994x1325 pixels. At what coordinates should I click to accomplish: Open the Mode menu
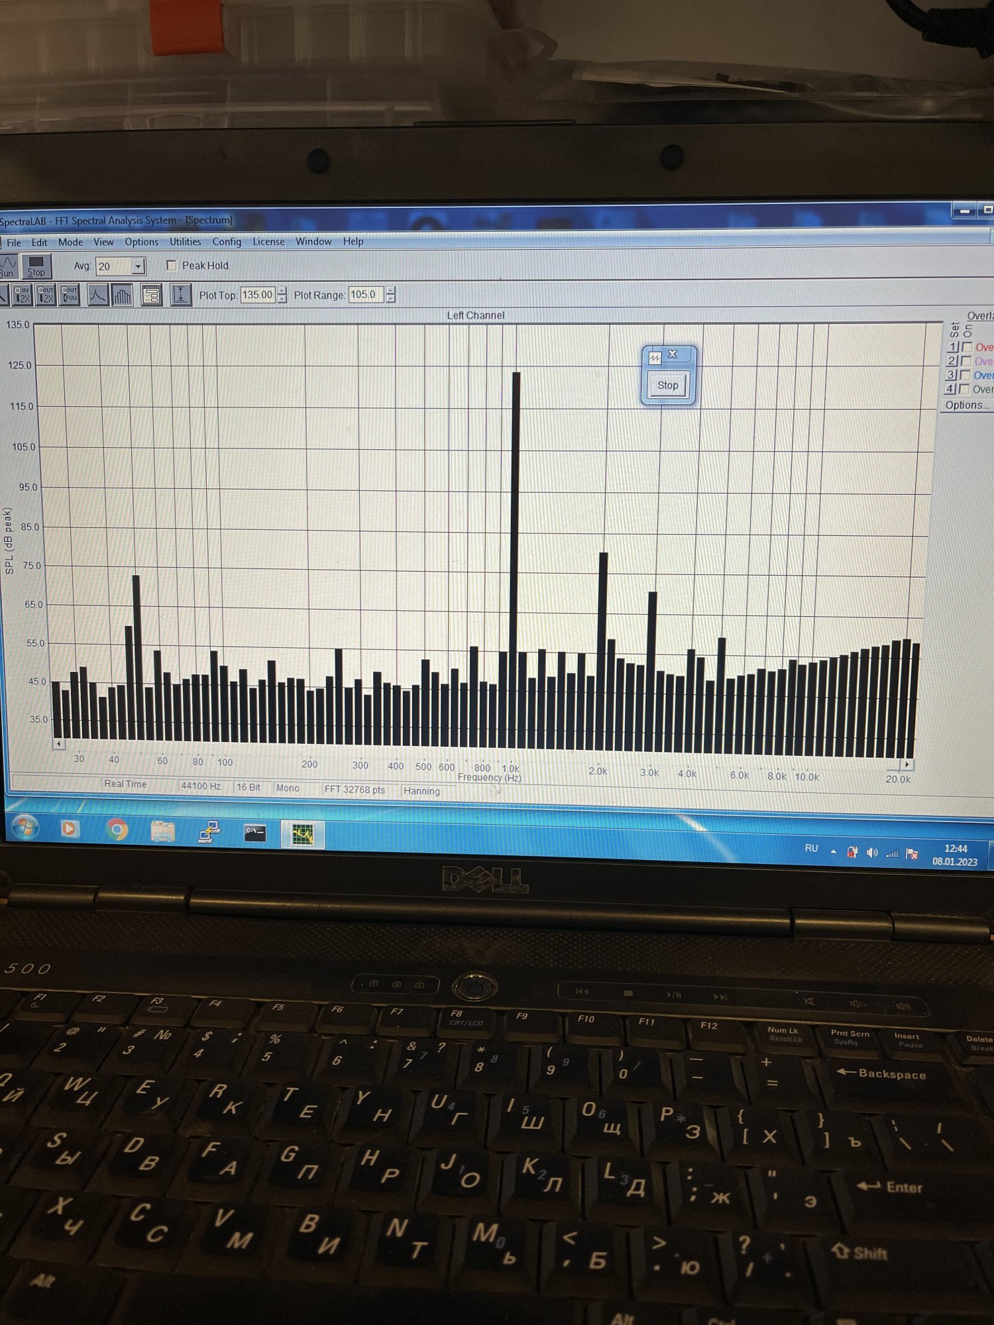pyautogui.click(x=70, y=242)
